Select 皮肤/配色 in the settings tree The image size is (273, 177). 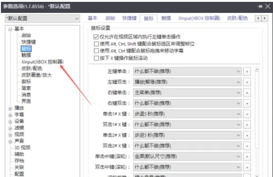pos(32,69)
